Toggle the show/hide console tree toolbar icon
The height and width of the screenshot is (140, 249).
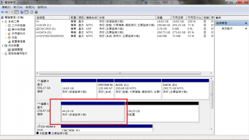pos(16,12)
